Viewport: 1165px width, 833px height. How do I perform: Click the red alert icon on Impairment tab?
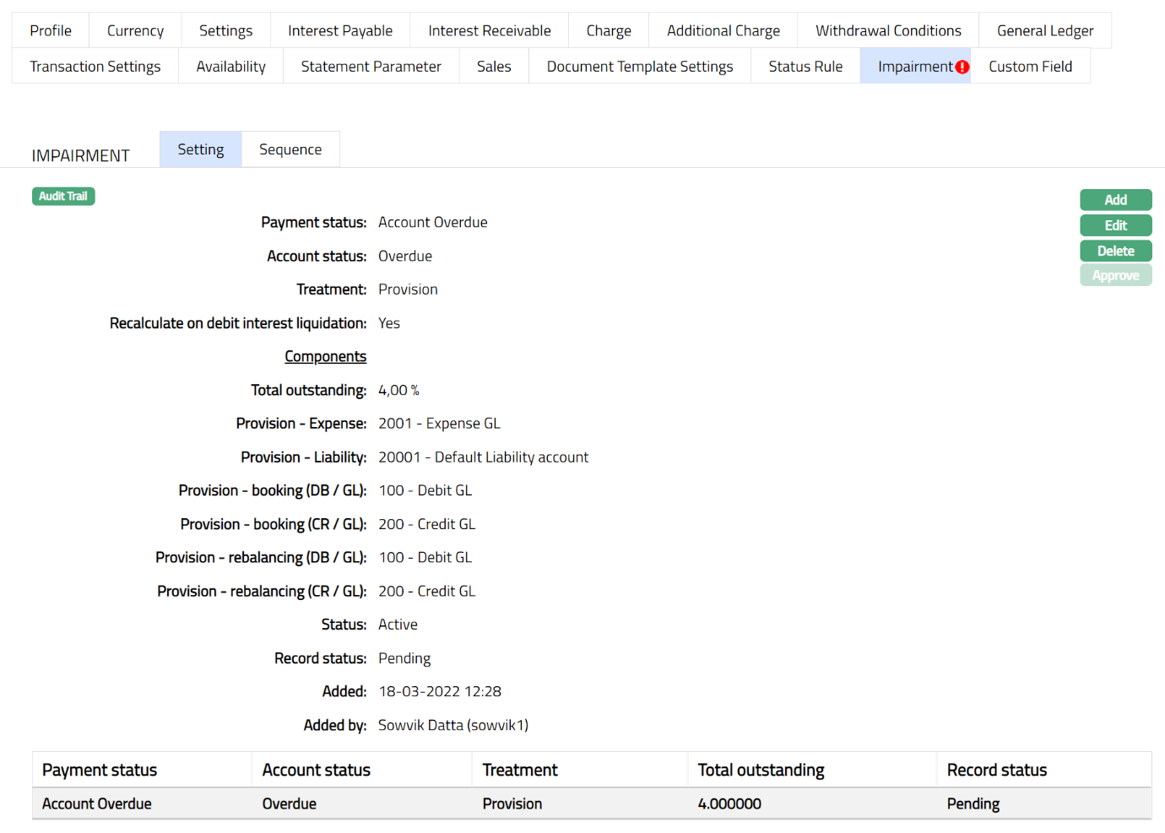[963, 66]
